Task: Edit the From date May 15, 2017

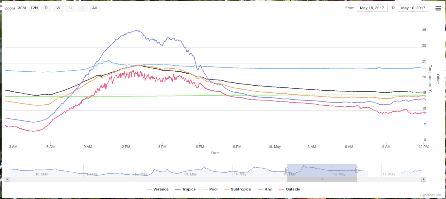Action: 372,8
